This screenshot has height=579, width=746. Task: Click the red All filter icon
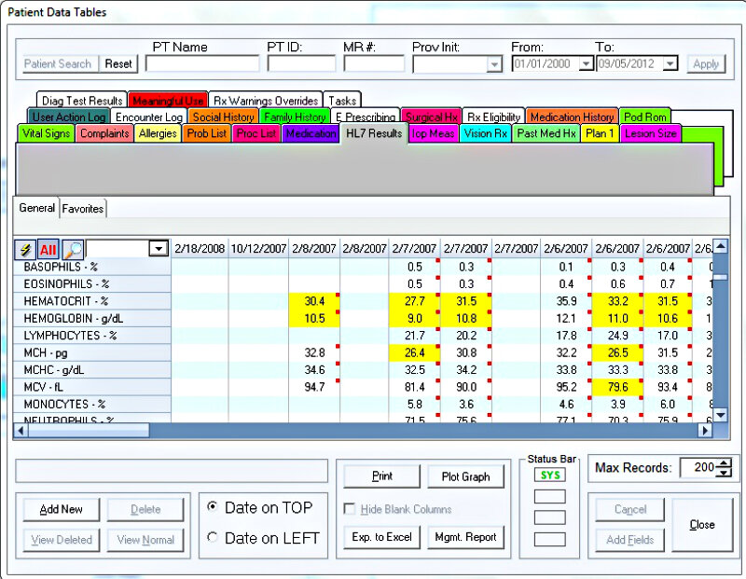pos(48,249)
